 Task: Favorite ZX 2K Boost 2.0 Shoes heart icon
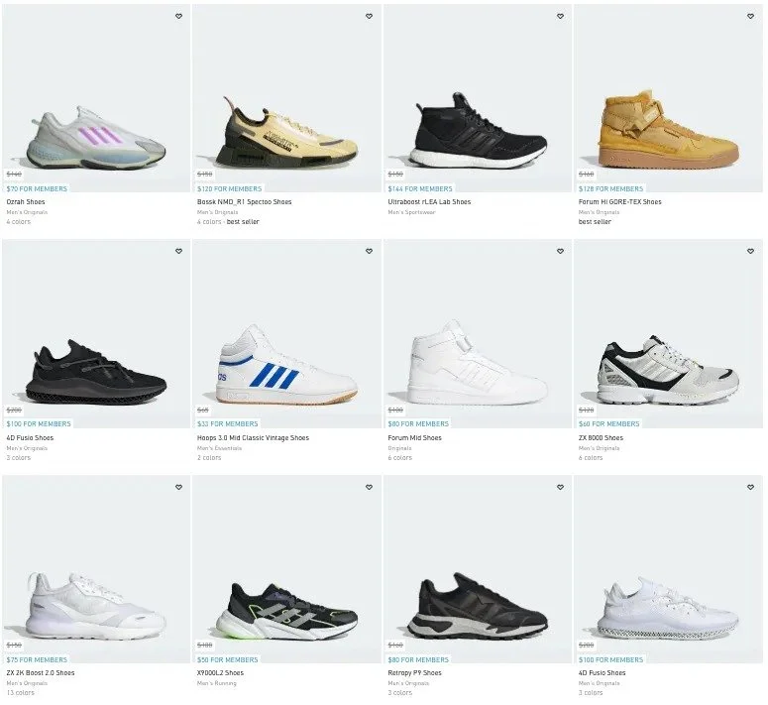(x=178, y=487)
